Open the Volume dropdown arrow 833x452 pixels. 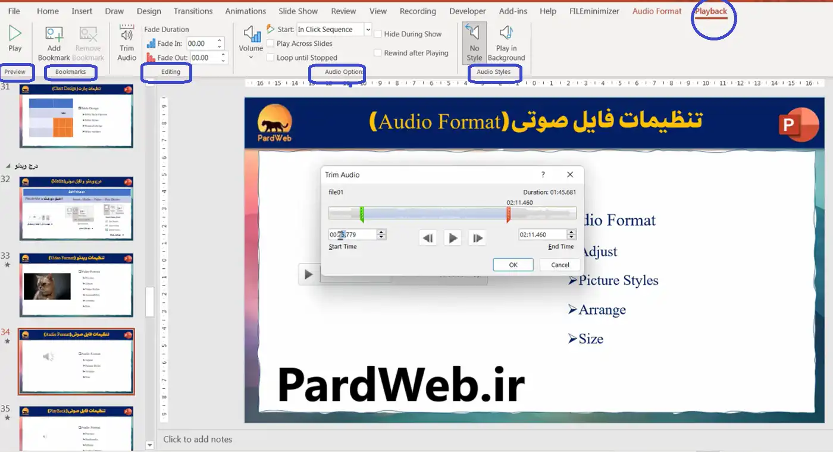point(250,57)
